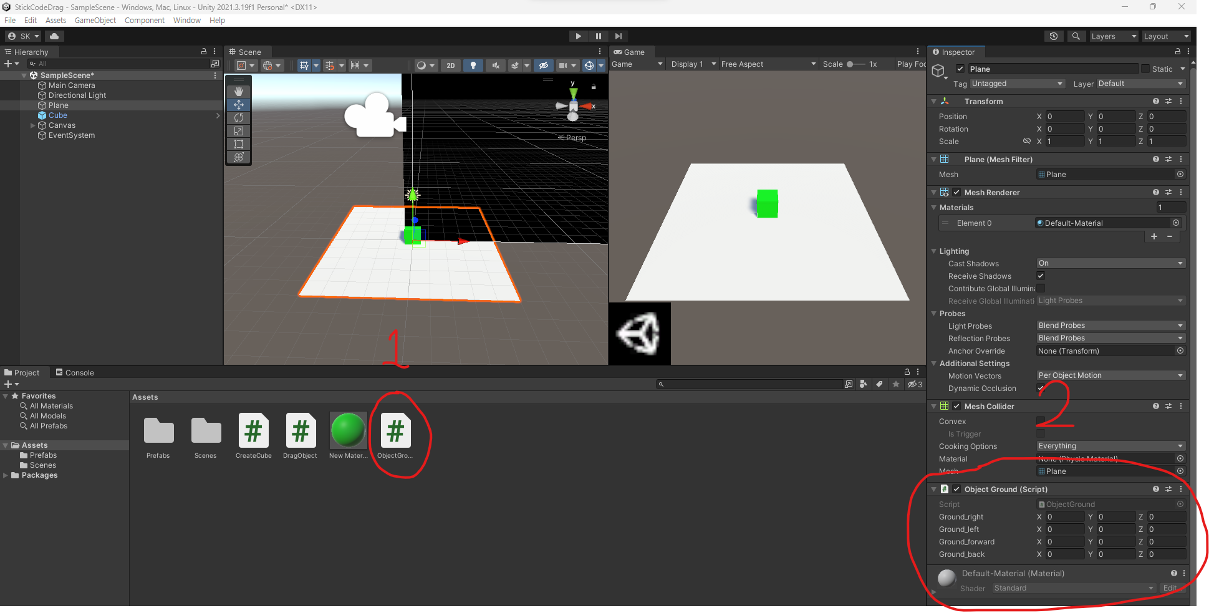The height and width of the screenshot is (613, 1209).
Task: Select the Cube object in Hierarchy
Action: [58, 115]
